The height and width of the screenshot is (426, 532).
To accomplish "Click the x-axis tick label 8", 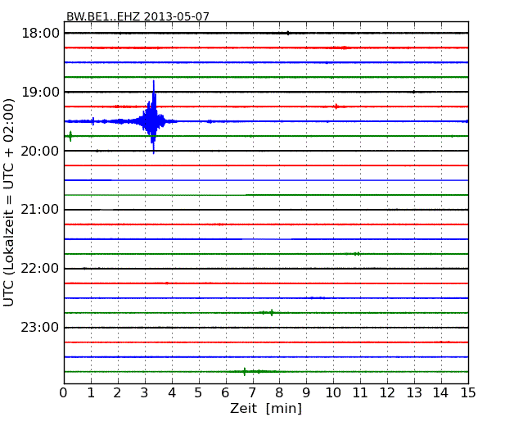I will pos(279,393).
